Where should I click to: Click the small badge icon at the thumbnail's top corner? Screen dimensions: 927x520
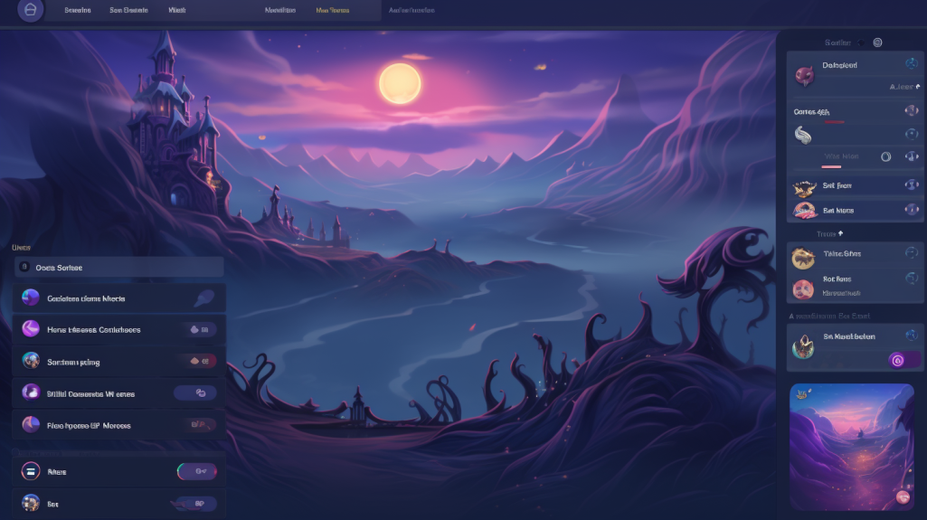coord(801,394)
